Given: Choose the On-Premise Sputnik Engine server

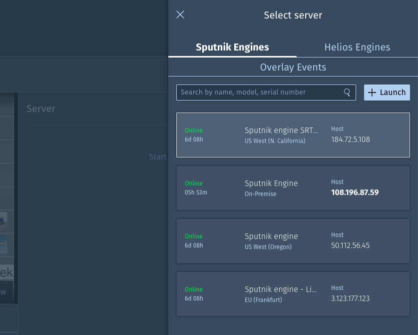Looking at the screenshot, I should coord(293,188).
